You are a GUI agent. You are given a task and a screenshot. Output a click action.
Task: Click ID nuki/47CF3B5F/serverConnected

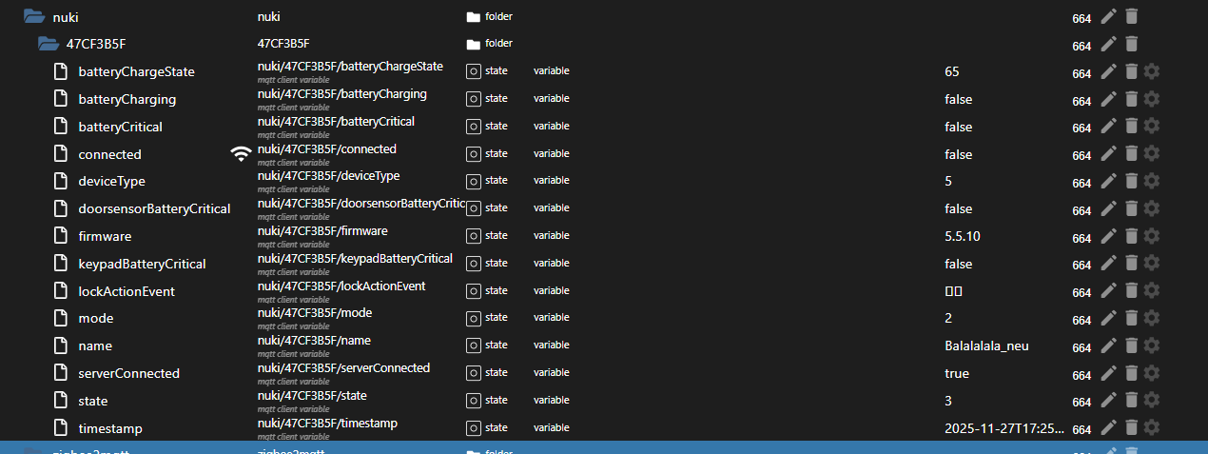coord(343,368)
